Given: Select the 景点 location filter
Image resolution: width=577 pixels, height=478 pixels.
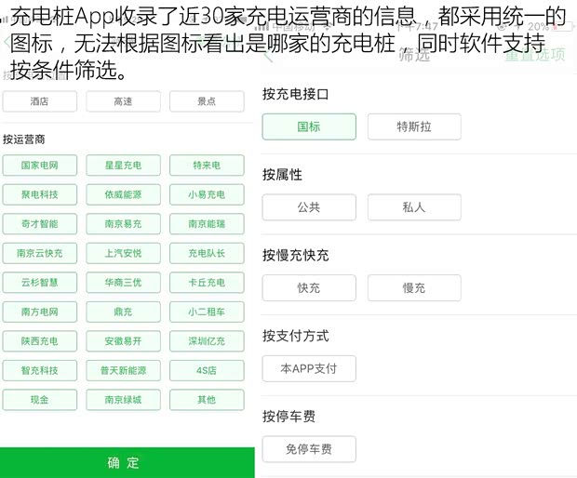Looking at the screenshot, I should point(207,101).
